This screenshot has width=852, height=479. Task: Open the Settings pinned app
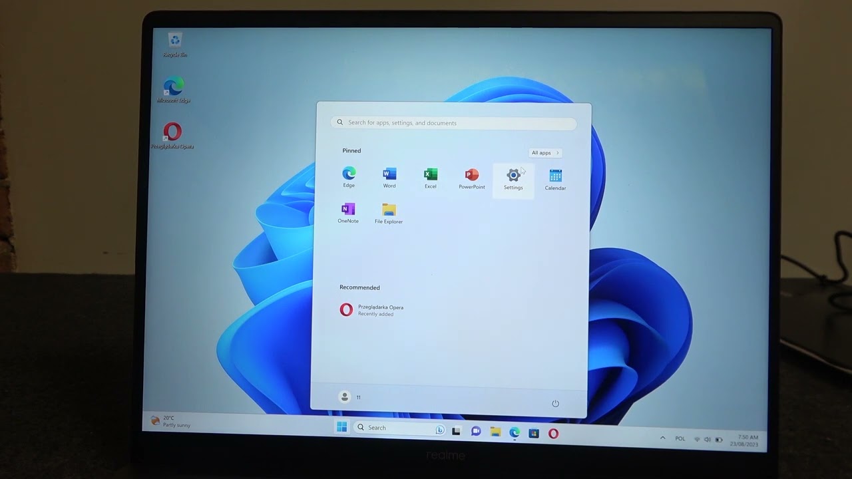pos(513,179)
